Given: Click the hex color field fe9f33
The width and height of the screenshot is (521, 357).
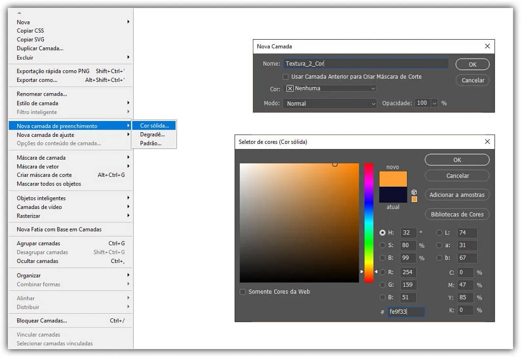Looking at the screenshot, I should 406,312.
